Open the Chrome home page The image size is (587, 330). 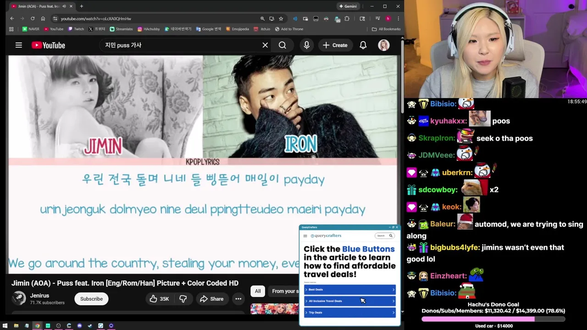[x=43, y=18]
